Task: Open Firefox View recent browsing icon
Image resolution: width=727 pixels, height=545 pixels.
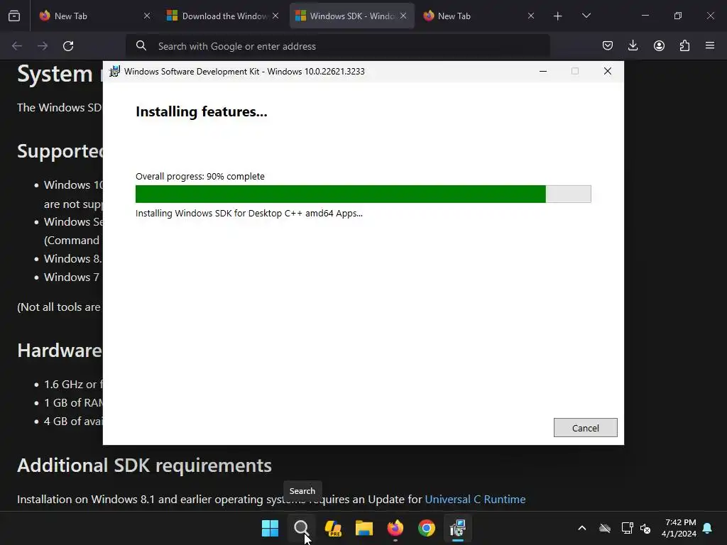Action: pyautogui.click(x=14, y=16)
